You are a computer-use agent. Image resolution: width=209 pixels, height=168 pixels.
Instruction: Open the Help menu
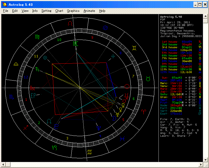pos(102,11)
